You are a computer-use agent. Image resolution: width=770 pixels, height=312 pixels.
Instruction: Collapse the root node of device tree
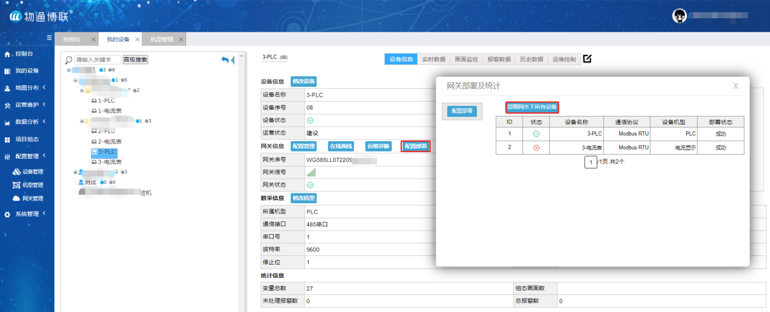pyautogui.click(x=69, y=70)
